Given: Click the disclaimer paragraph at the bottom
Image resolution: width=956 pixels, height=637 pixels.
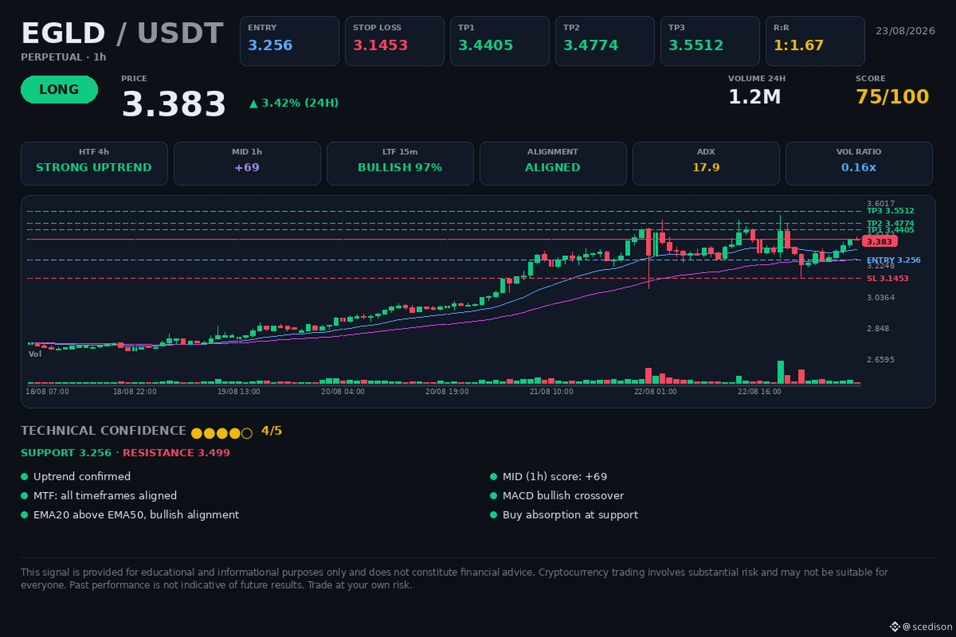Looking at the screenshot, I should pos(454,578).
